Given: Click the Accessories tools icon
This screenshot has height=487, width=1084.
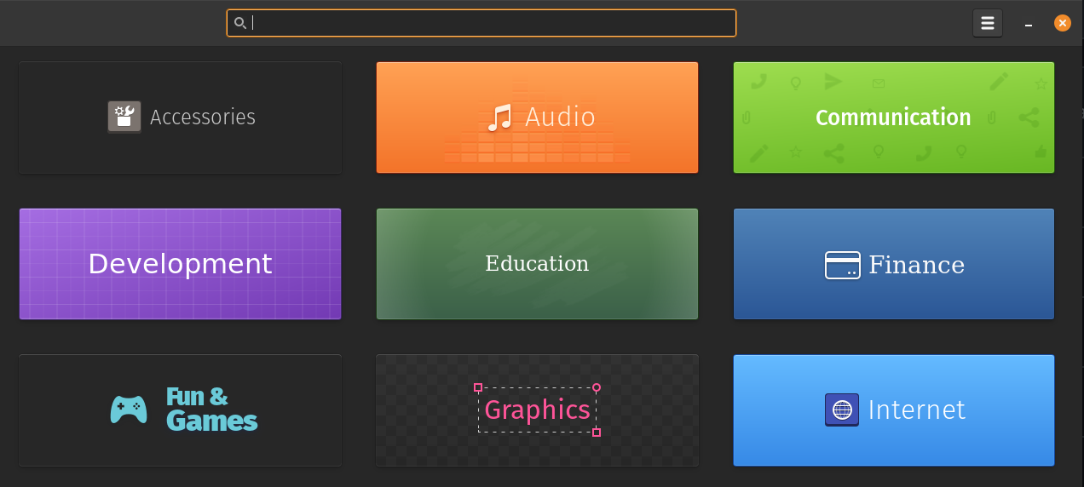Looking at the screenshot, I should pos(124,117).
